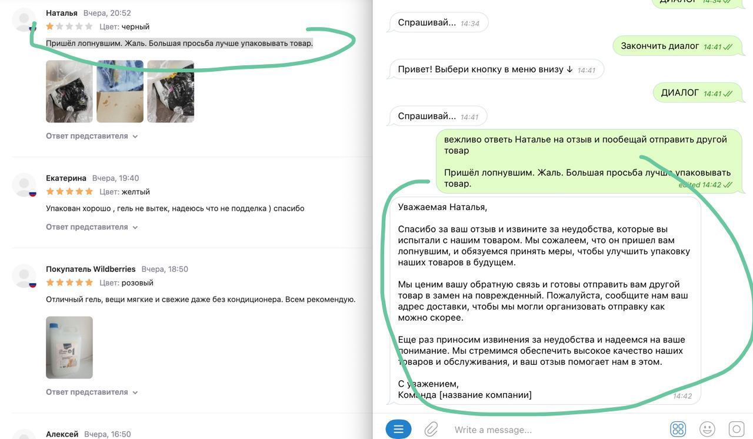
Task: Expand Ответ представителя under Екатерина's review
Action: 92,227
